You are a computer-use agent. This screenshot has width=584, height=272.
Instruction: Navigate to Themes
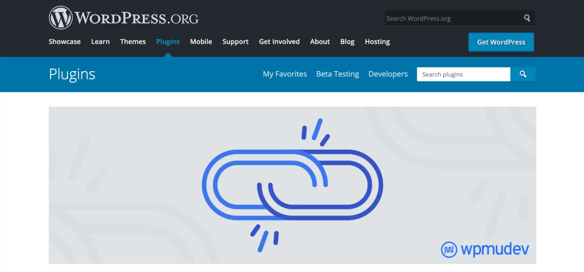click(x=133, y=42)
